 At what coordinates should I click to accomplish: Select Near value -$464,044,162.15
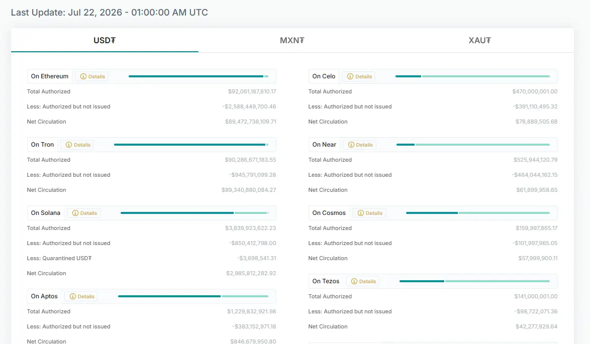tap(535, 175)
